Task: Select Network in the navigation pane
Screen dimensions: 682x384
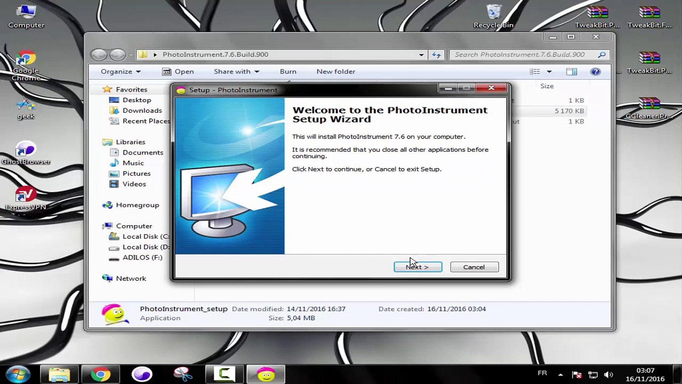Action: 131,278
